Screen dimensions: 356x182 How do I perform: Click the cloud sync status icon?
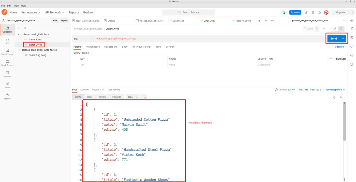tap(283, 12)
